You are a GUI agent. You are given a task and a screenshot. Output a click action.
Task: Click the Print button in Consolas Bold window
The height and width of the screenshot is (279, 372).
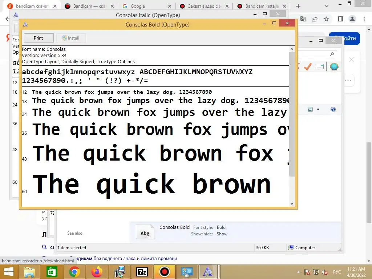pyautogui.click(x=39, y=38)
